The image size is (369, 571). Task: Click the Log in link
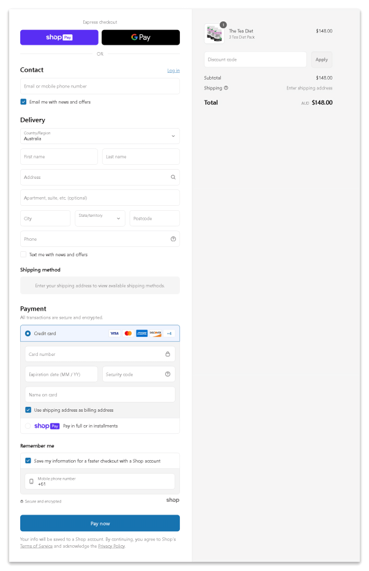[x=173, y=70]
